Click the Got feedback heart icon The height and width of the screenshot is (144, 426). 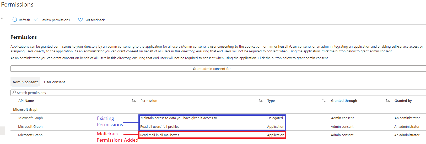point(80,20)
